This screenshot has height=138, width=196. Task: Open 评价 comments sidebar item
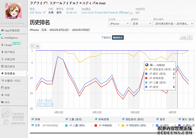[x=14, y=102]
